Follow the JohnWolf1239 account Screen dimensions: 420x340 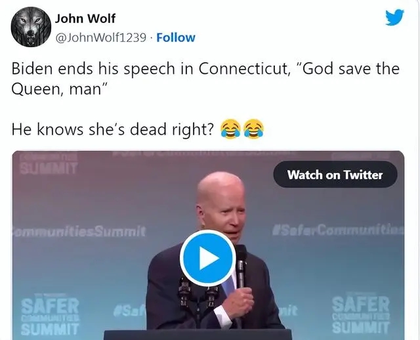[175, 37]
